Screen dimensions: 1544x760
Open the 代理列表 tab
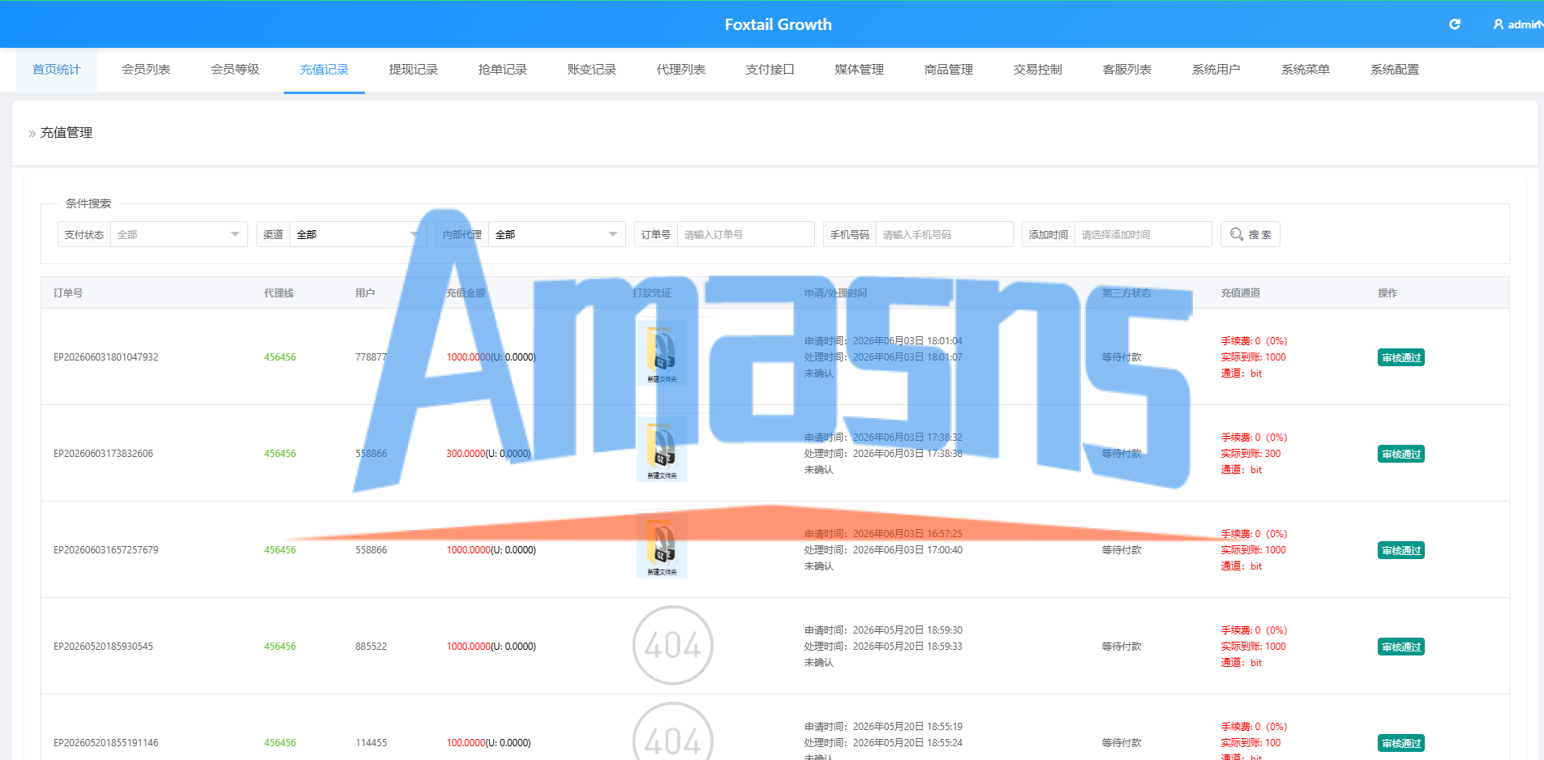tap(681, 70)
